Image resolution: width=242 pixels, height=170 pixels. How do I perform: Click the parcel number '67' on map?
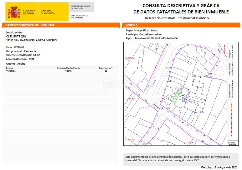194,76
